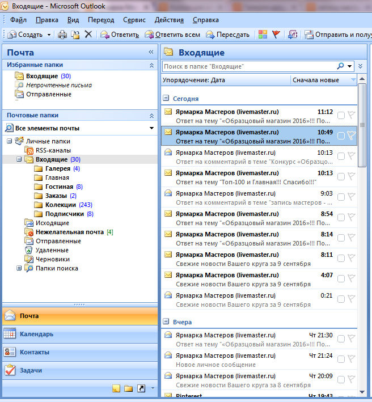This screenshot has width=372, height=402.
Task: Open the Черновики drafts folder
Action: click(53, 259)
